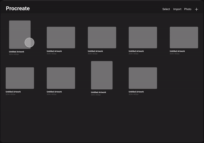Click the Untitled Artwork title under fifth top-row thumbnail

click(x=177, y=51)
